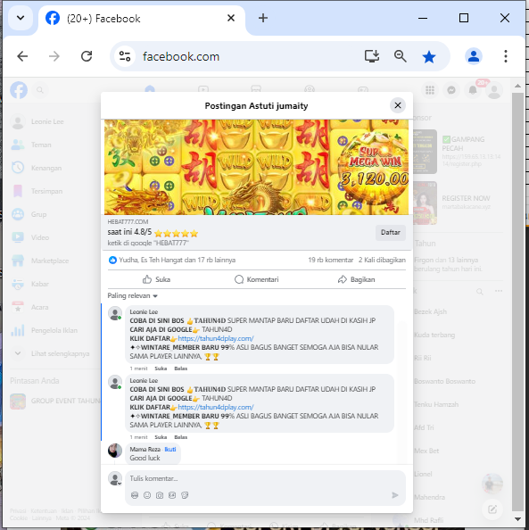529x530 pixels.
Task: Close the Facebook browser tab
Action: pyautogui.click(x=231, y=18)
